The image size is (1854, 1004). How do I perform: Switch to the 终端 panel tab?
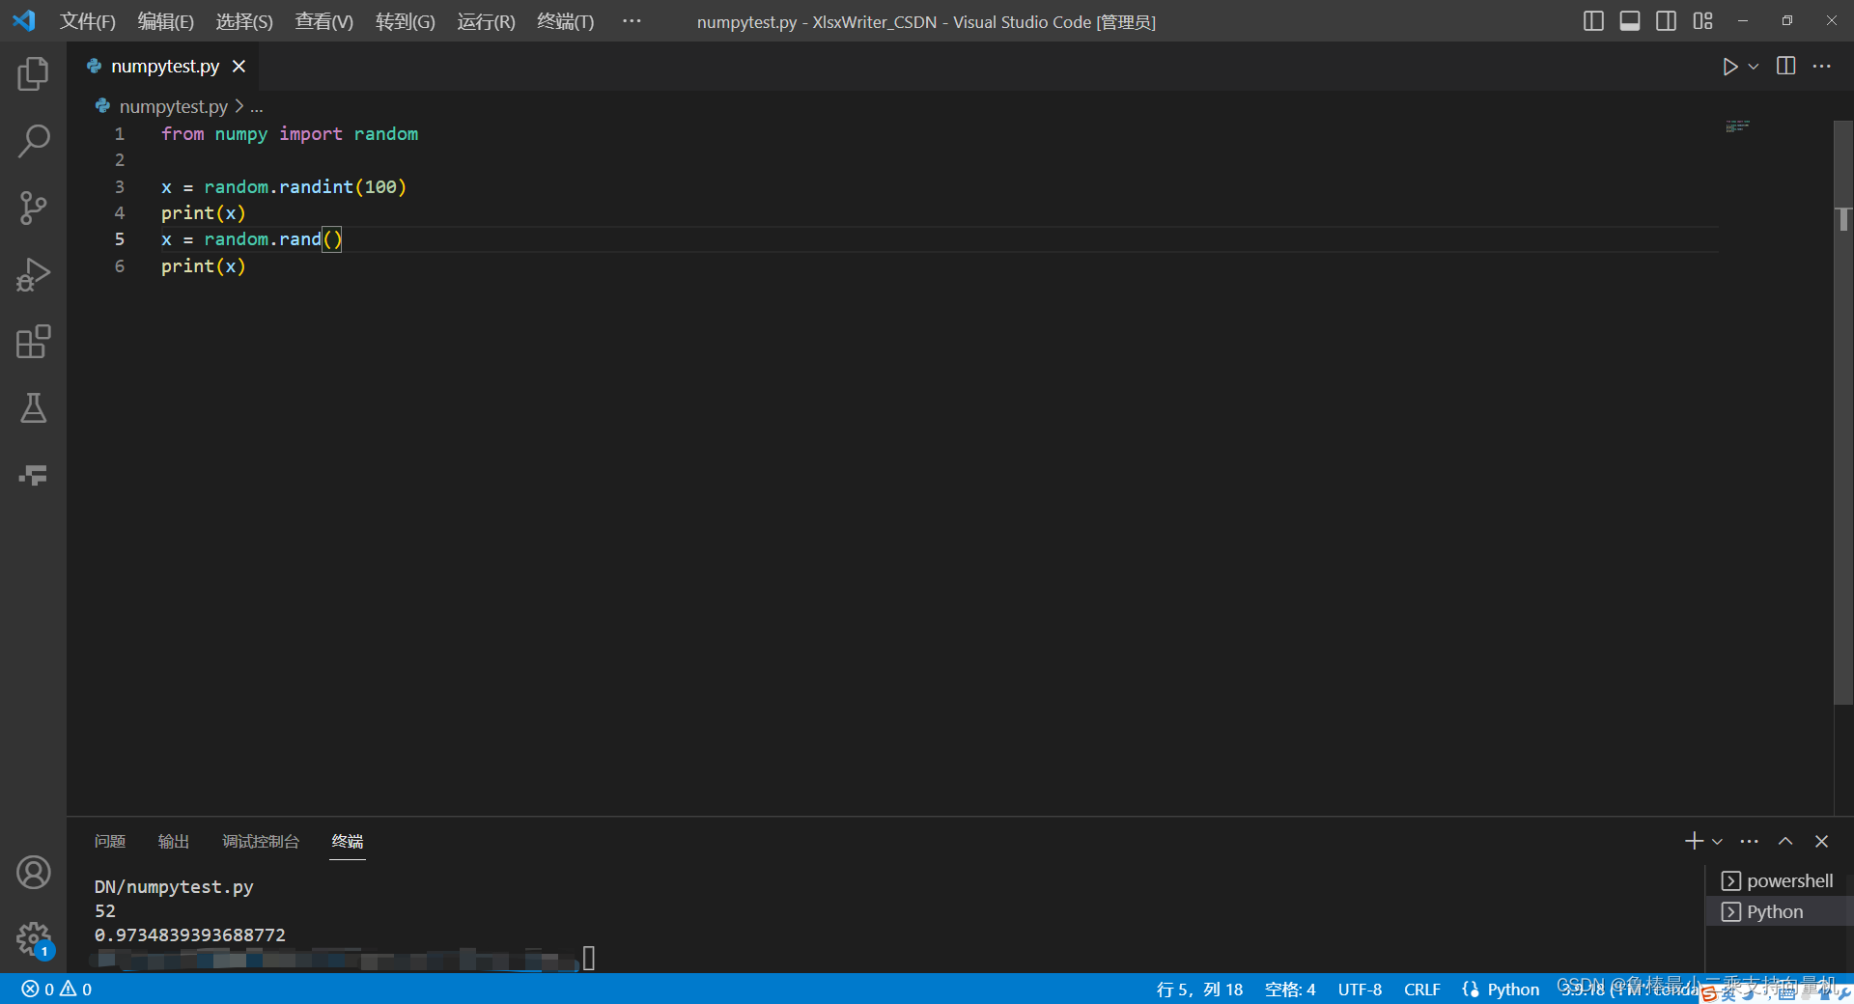point(348,842)
